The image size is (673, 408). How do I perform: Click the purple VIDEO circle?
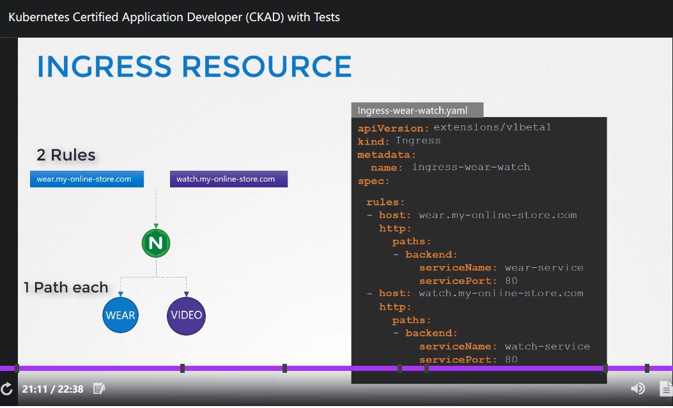click(186, 315)
